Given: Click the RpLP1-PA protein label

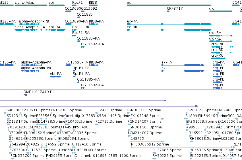Looking at the screenshot, I should coord(81,74).
